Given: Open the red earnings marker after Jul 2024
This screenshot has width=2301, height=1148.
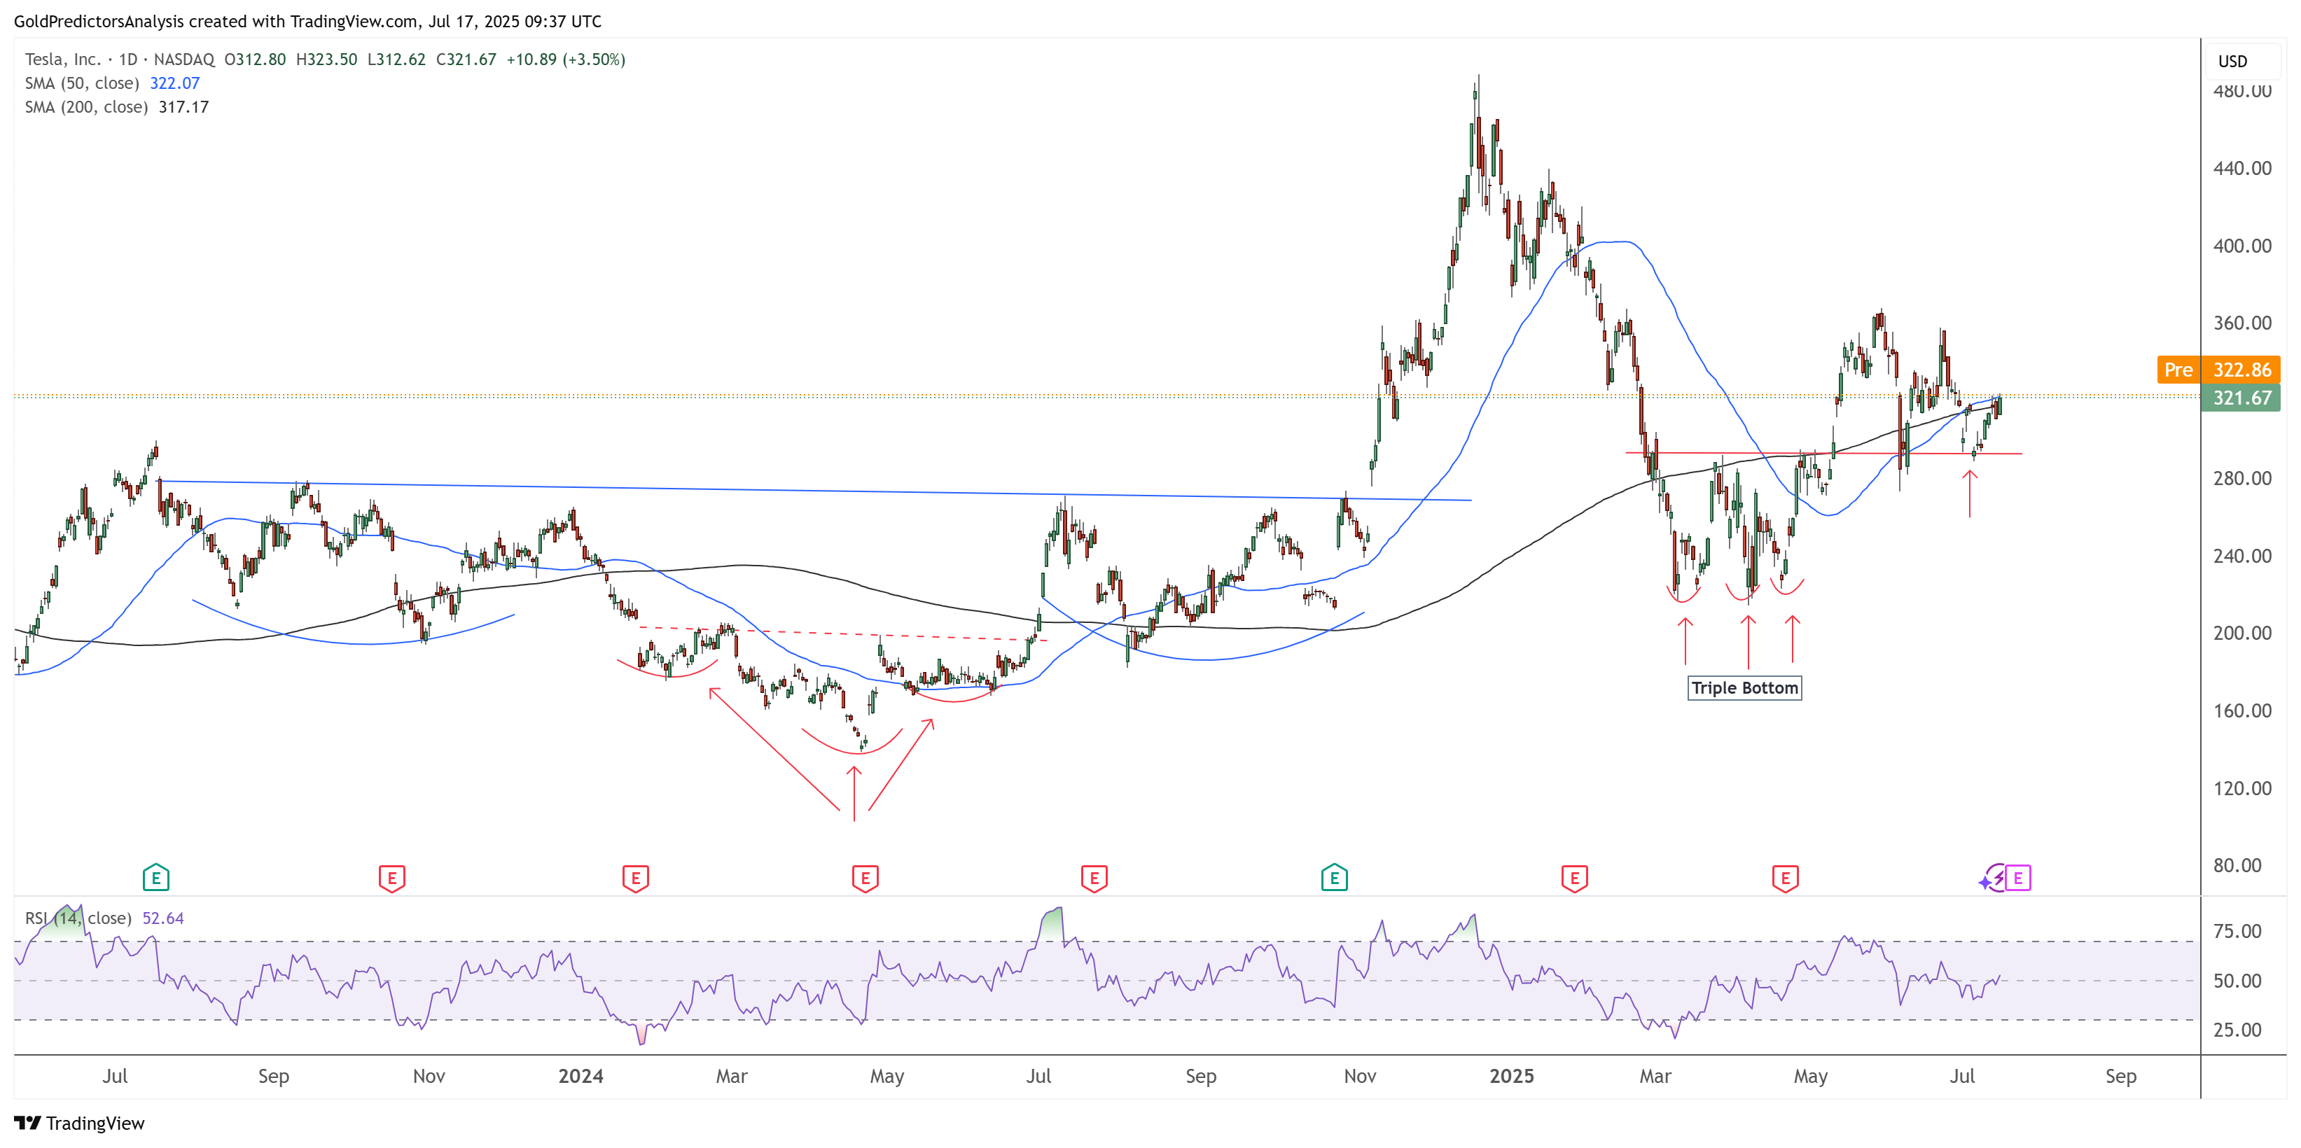Looking at the screenshot, I should click(x=1094, y=878).
